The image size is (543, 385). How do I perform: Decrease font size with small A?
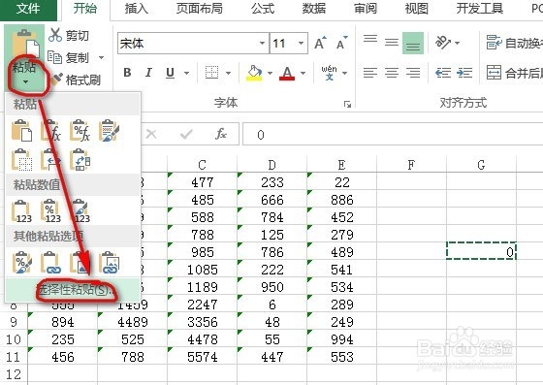(x=341, y=43)
